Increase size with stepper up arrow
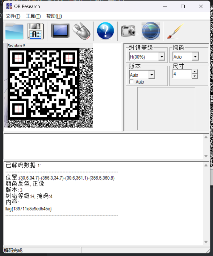The image size is (213, 256). 195,72
